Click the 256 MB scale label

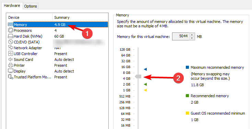pyautogui.click(x=125, y=102)
